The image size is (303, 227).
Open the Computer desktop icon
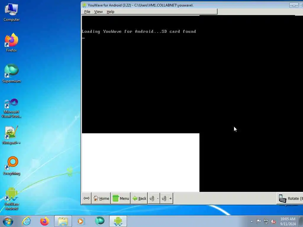pyautogui.click(x=12, y=12)
